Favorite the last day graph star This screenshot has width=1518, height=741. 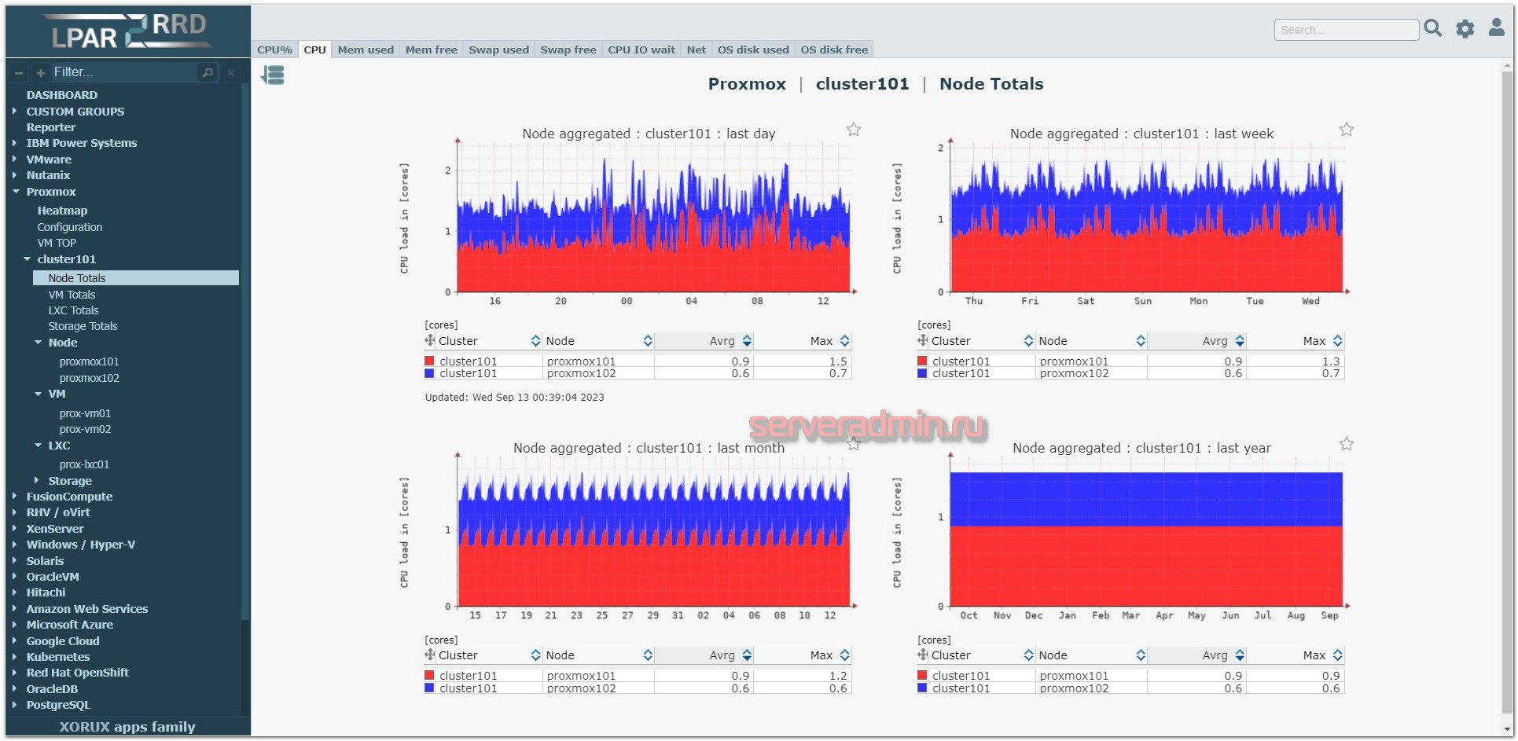coord(854,130)
